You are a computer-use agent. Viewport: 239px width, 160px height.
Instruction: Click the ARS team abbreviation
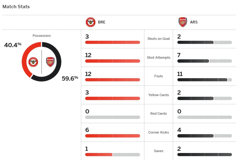tap(194, 22)
